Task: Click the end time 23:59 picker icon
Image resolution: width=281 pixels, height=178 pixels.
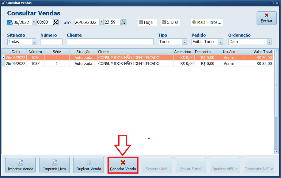Action: tap(123, 22)
